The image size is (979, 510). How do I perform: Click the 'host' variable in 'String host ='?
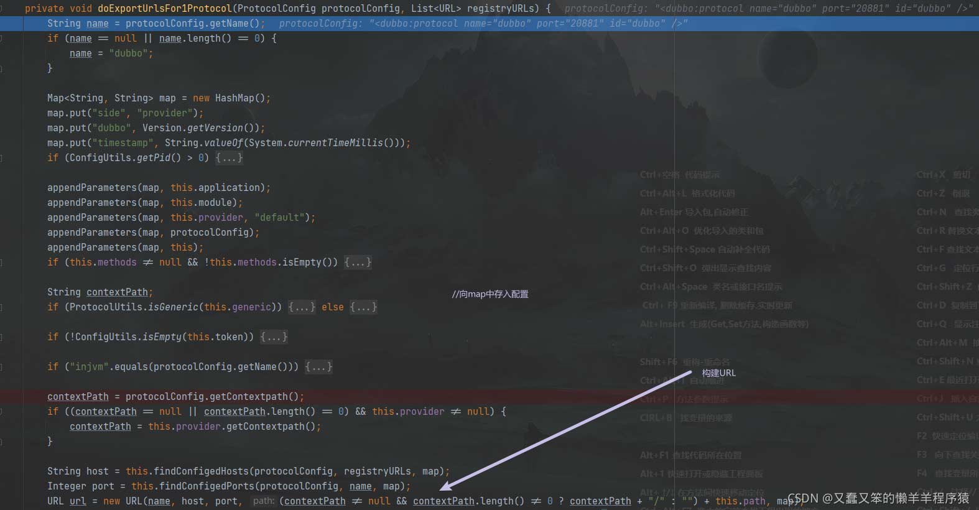tap(98, 471)
